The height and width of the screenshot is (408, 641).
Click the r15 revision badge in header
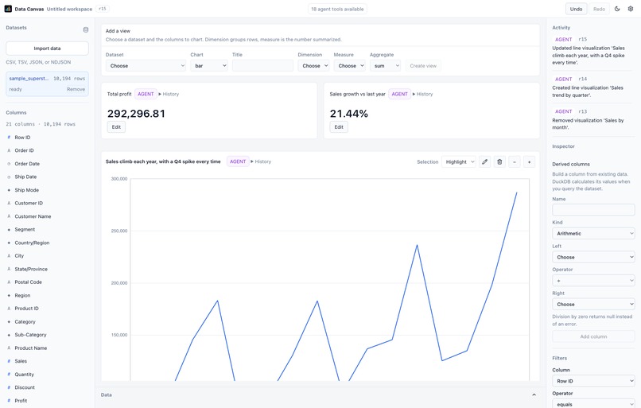pyautogui.click(x=103, y=9)
